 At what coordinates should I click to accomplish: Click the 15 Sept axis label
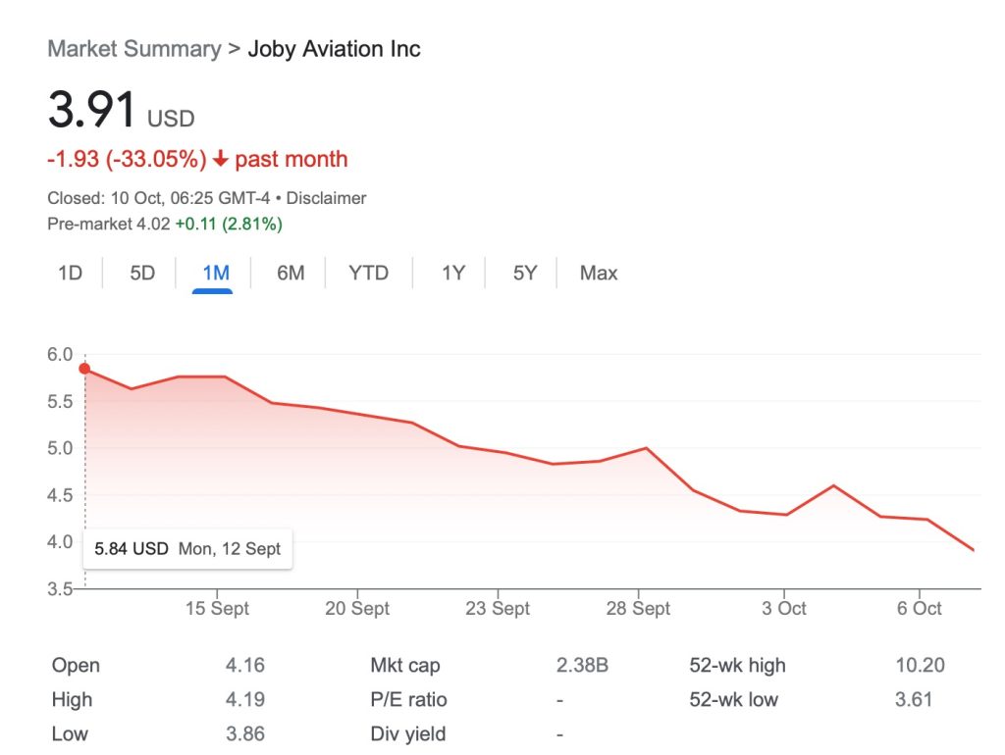217,608
